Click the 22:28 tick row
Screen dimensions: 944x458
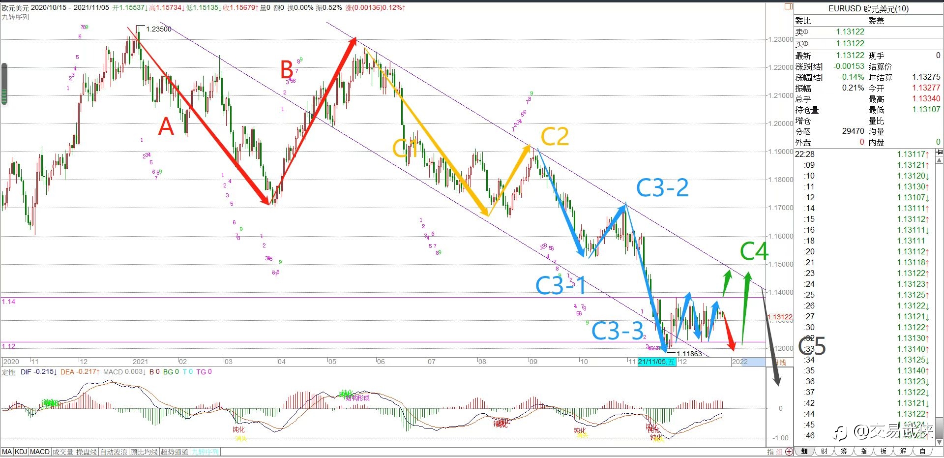864,154
